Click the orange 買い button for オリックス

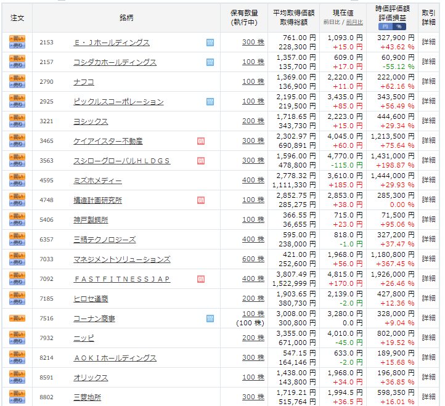[17, 374]
